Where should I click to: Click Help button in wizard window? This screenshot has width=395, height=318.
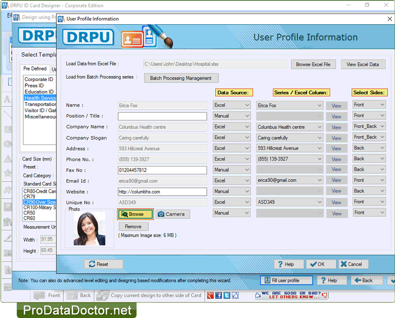(x=332, y=281)
